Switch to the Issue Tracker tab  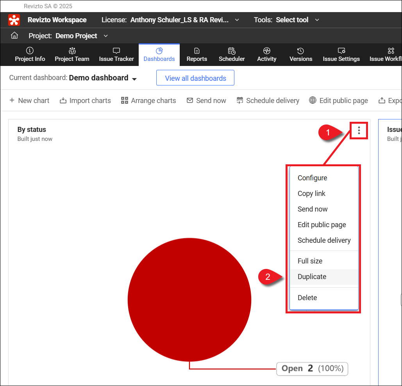(116, 55)
